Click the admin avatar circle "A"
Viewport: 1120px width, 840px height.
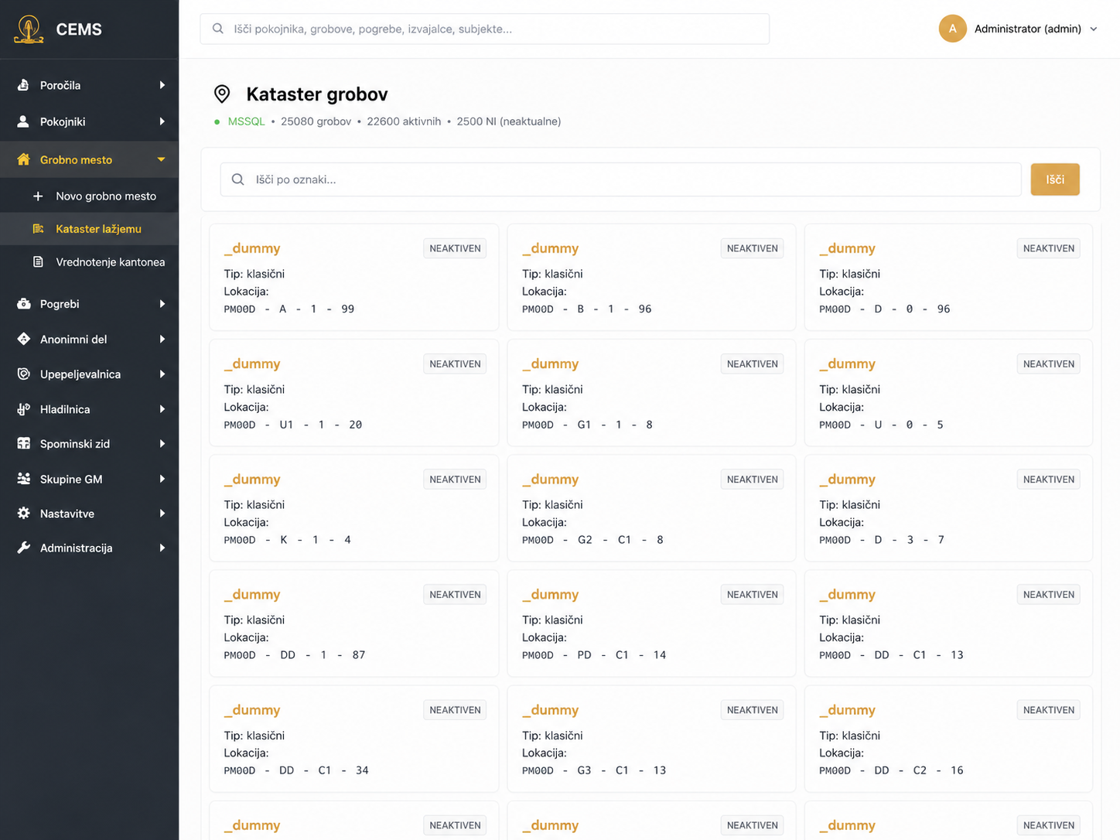[952, 29]
